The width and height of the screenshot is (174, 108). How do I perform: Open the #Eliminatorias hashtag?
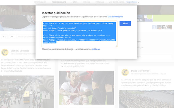tap(68, 64)
